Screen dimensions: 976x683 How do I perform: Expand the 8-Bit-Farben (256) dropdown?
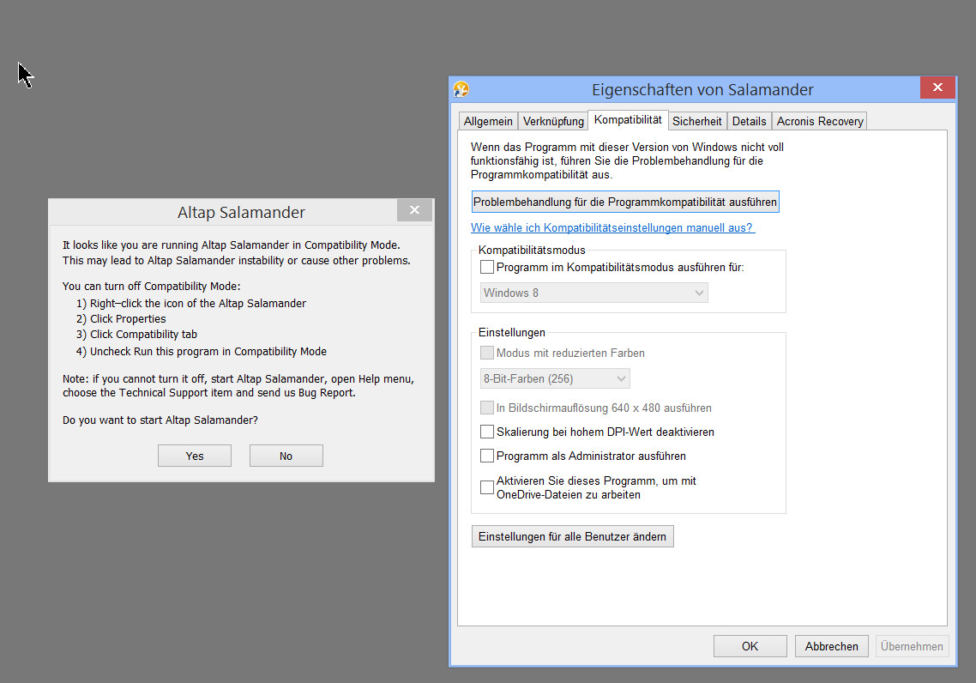point(555,378)
